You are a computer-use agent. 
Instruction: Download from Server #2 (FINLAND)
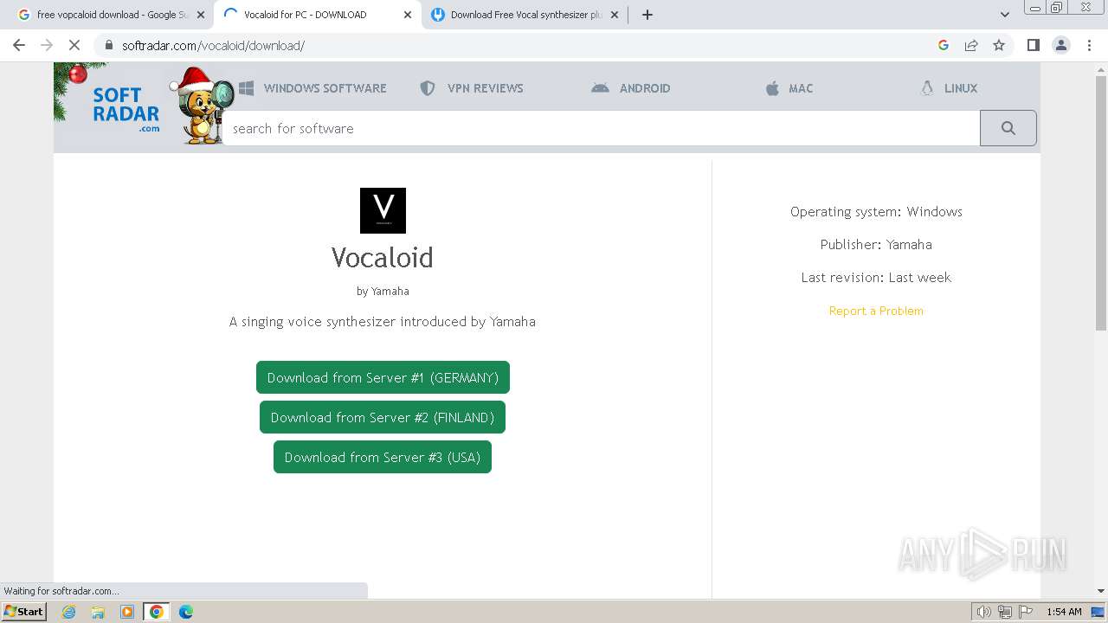click(383, 417)
